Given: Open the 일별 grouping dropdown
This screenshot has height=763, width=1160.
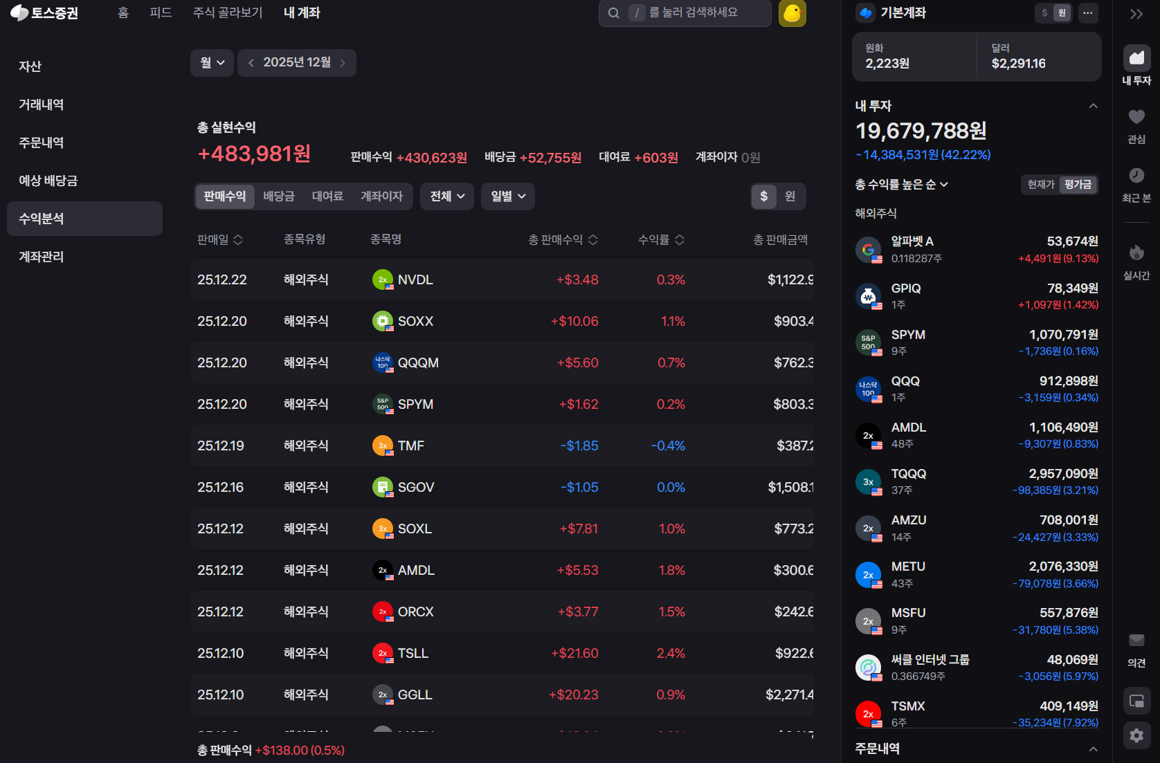Looking at the screenshot, I should coord(508,196).
